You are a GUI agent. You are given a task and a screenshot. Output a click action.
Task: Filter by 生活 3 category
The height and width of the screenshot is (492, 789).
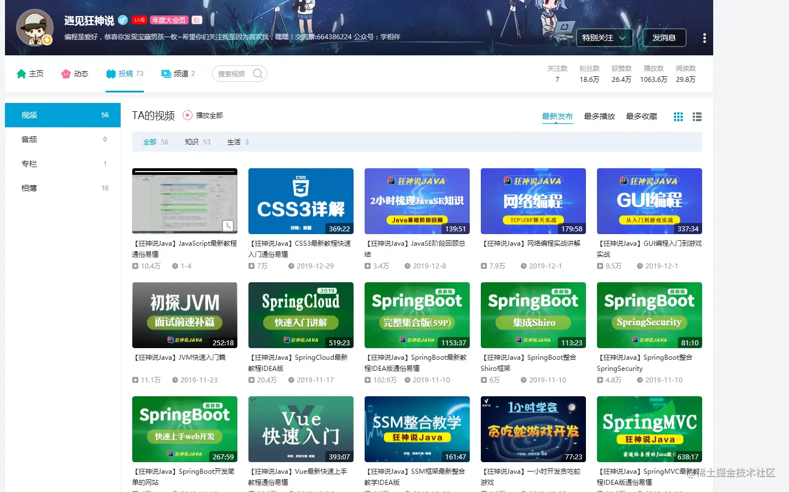pyautogui.click(x=238, y=142)
